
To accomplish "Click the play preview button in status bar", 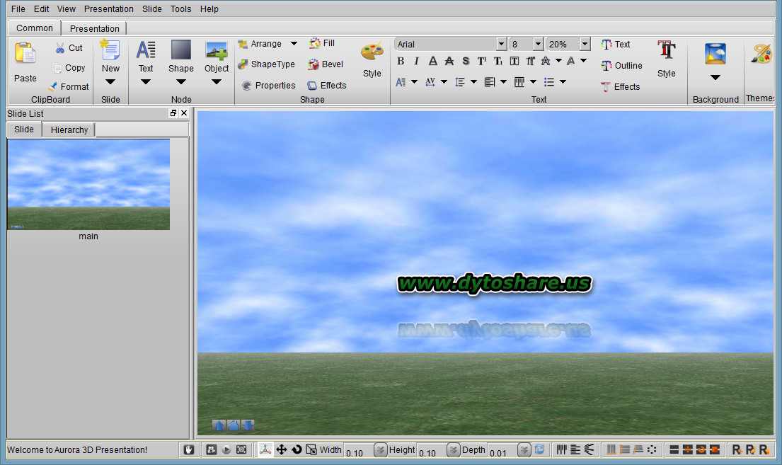I will point(226,449).
